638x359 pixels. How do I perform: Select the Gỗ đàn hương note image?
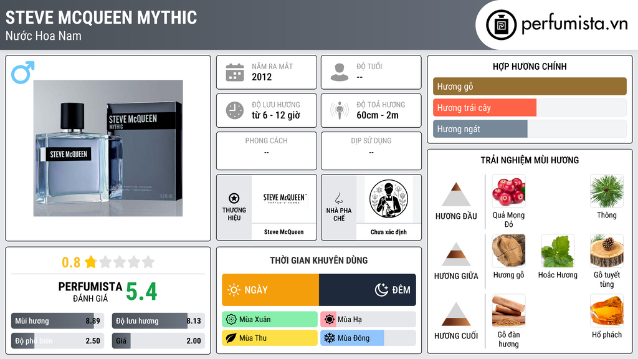pos(508,310)
